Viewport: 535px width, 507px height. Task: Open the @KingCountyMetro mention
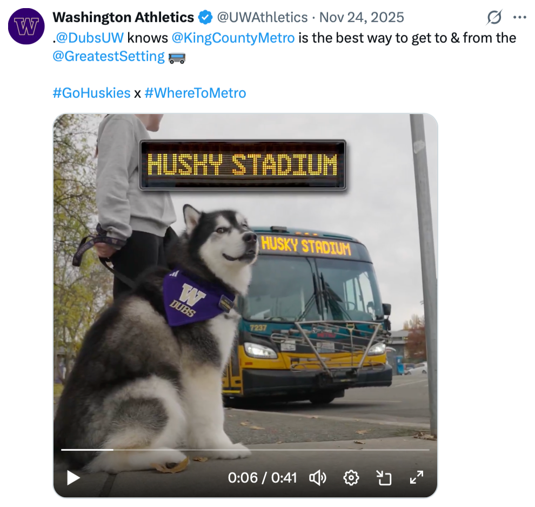(233, 38)
